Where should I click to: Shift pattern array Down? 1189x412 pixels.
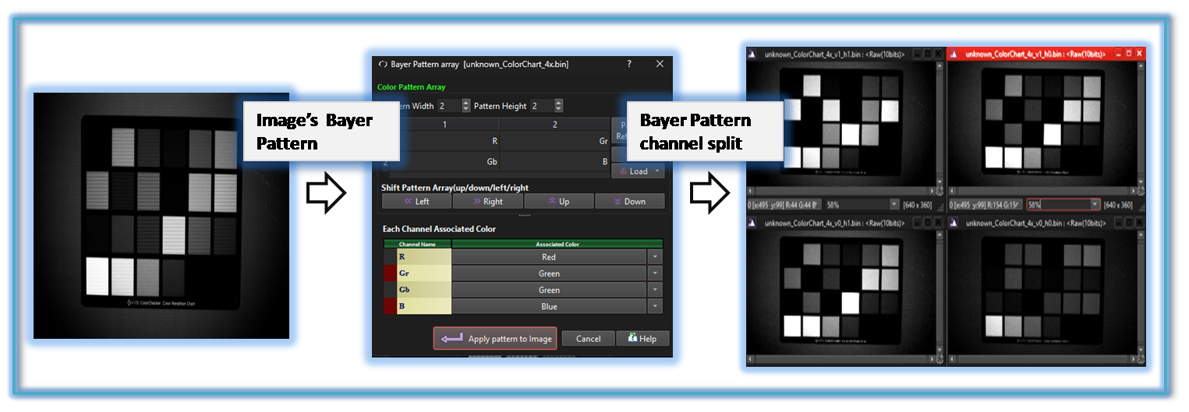point(629,201)
